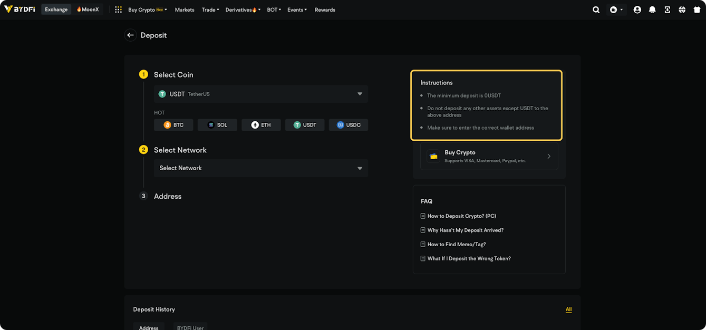Switch to the MoonX tab
706x330 pixels.
[x=88, y=9]
